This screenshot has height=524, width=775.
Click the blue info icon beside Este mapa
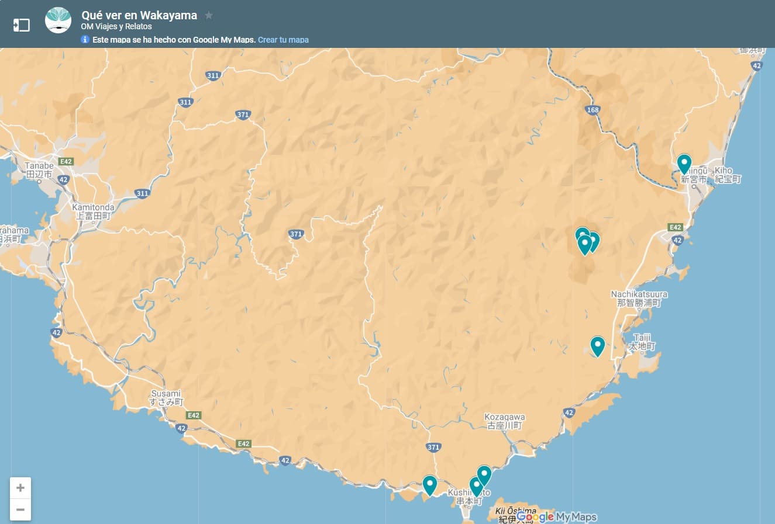pos(85,40)
